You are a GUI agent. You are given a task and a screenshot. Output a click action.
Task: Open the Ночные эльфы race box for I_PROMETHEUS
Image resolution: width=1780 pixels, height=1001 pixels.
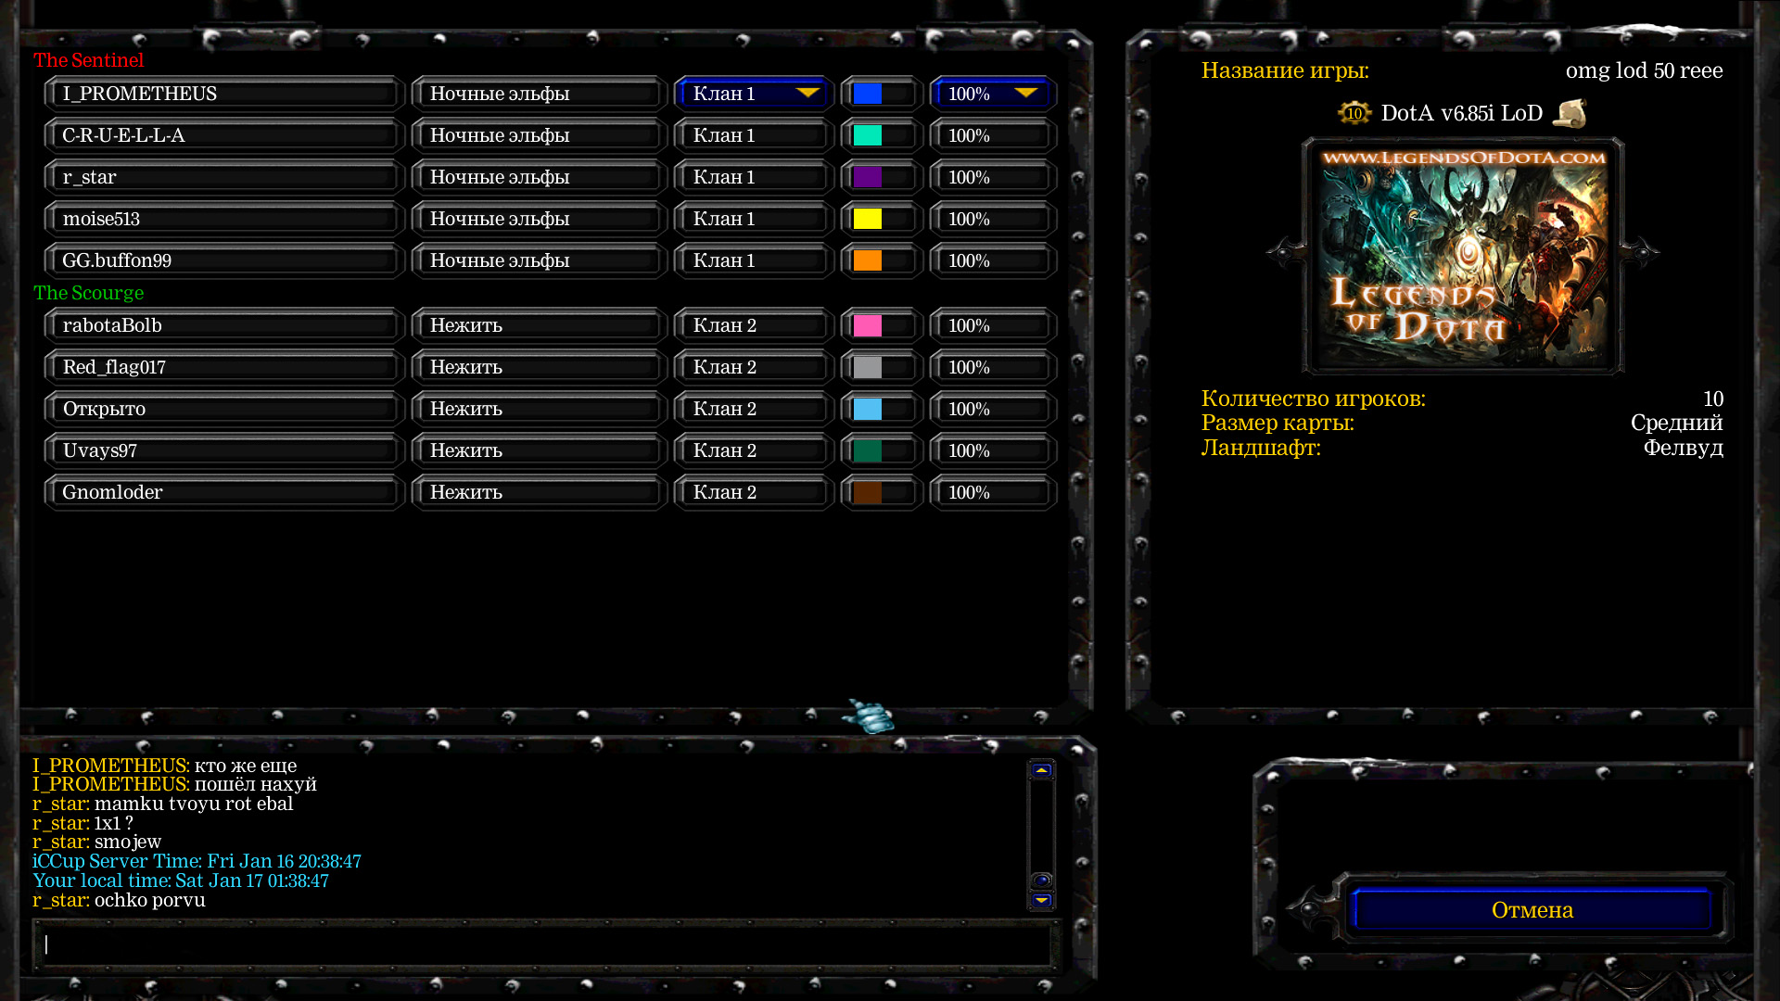(x=538, y=94)
